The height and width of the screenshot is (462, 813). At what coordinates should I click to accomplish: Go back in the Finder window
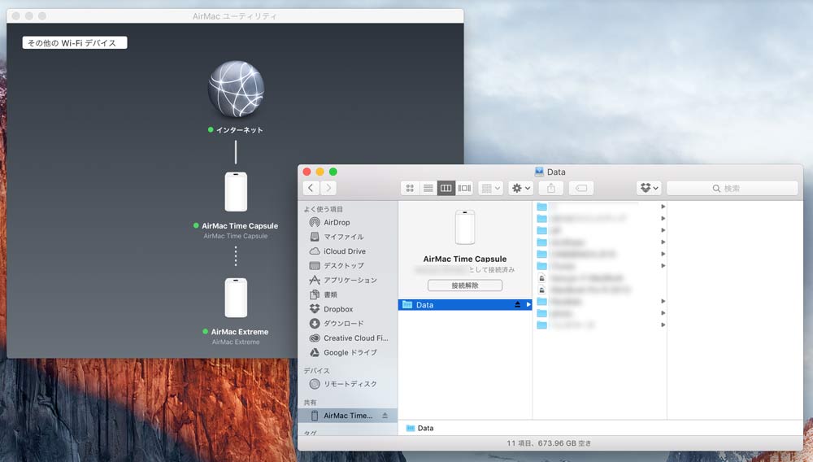[311, 188]
